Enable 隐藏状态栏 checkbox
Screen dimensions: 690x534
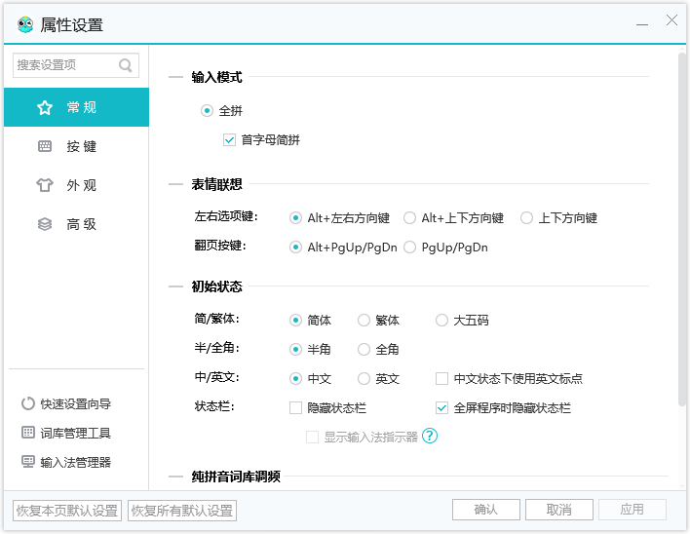tap(296, 407)
